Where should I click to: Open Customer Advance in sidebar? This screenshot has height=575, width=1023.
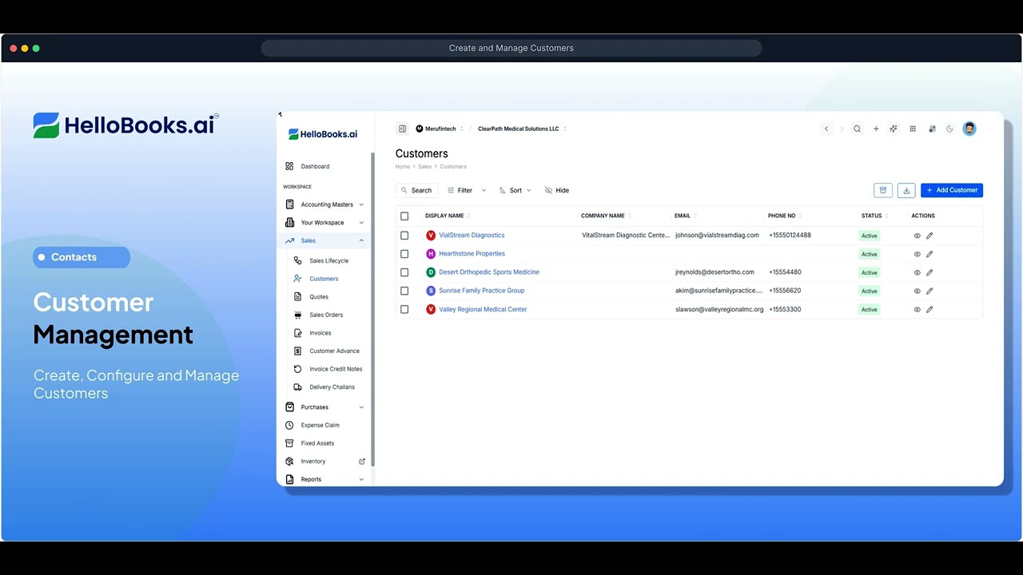[334, 351]
